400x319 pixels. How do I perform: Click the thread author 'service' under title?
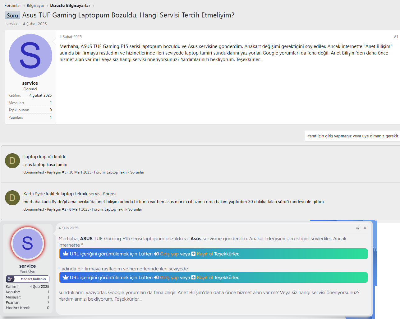tap(12, 24)
